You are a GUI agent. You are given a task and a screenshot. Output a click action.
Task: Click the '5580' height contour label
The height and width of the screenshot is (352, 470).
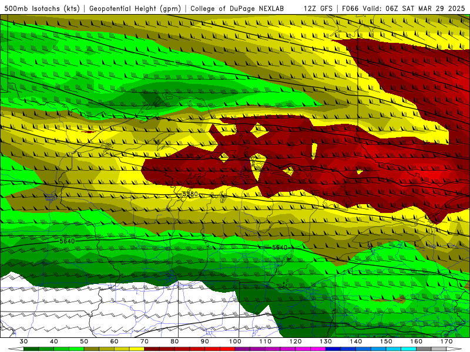[190, 194]
